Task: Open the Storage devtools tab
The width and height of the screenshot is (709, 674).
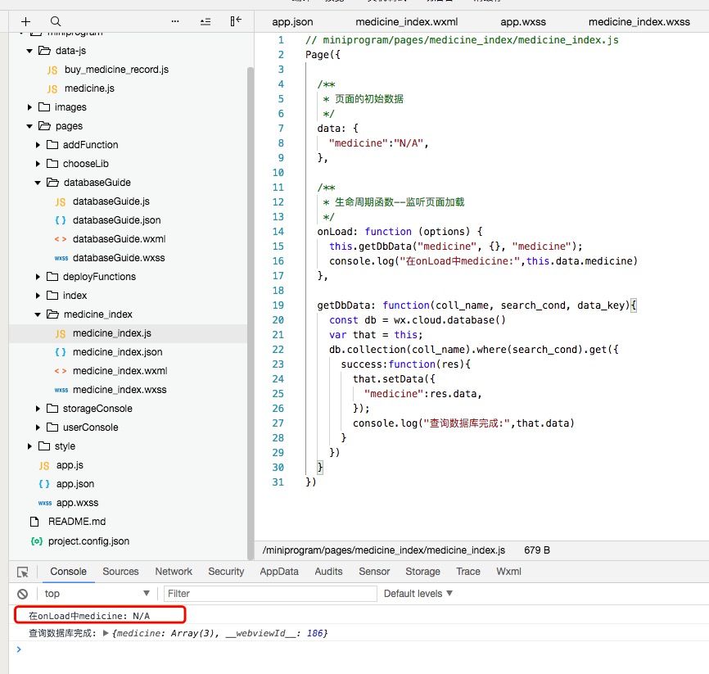Action: (x=422, y=572)
